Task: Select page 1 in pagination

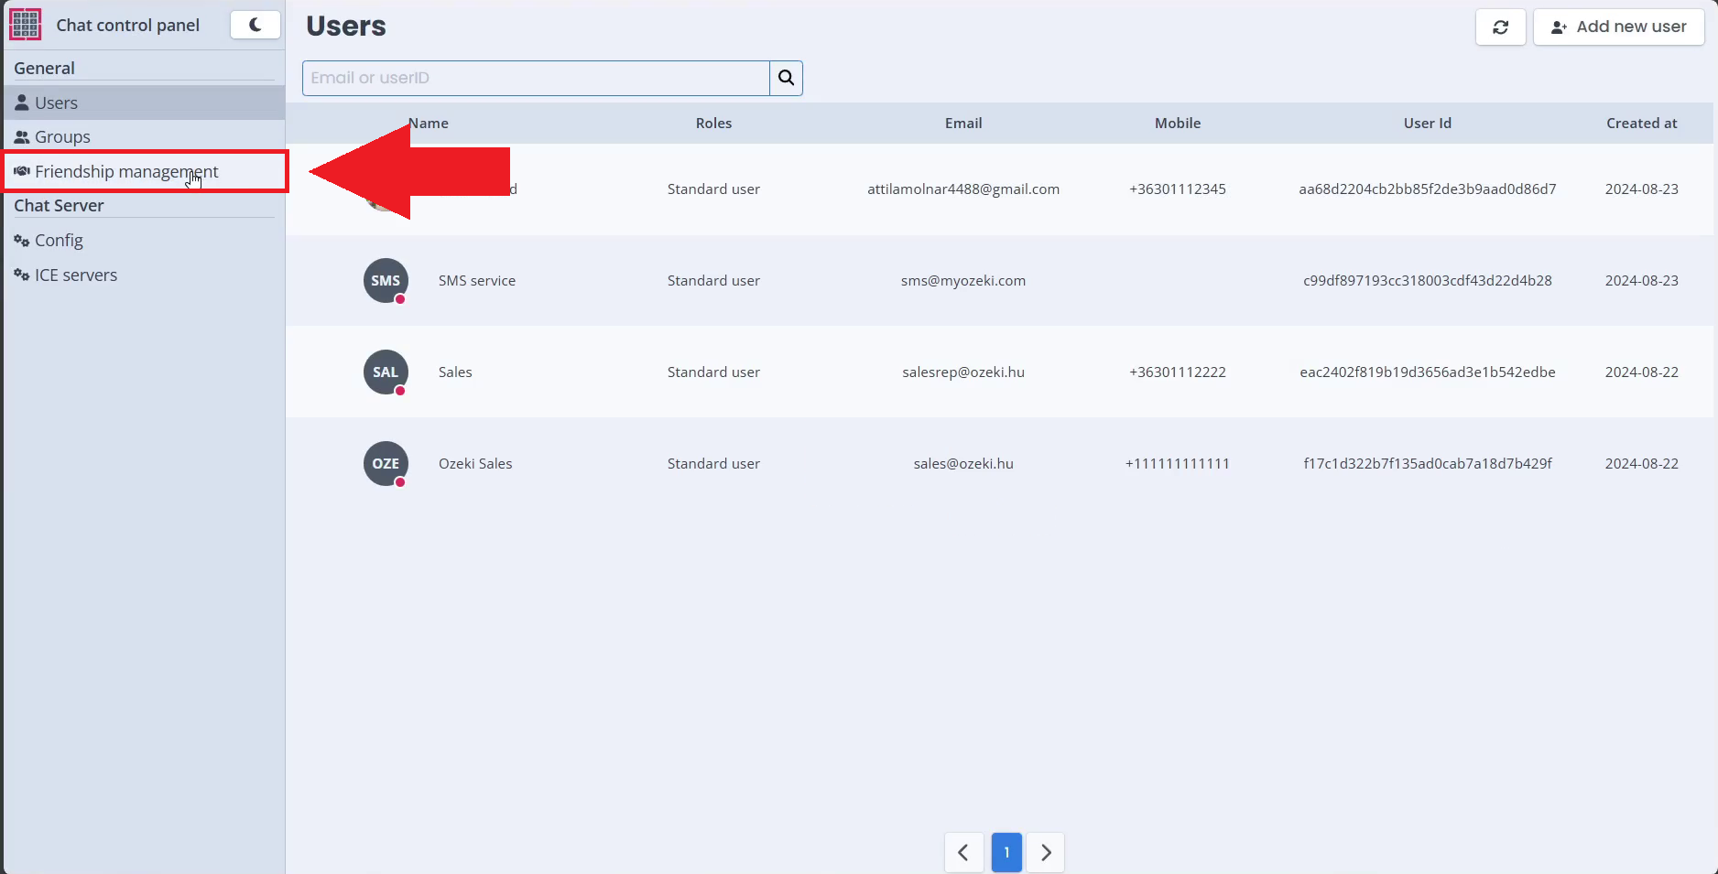Action: [x=1006, y=853]
